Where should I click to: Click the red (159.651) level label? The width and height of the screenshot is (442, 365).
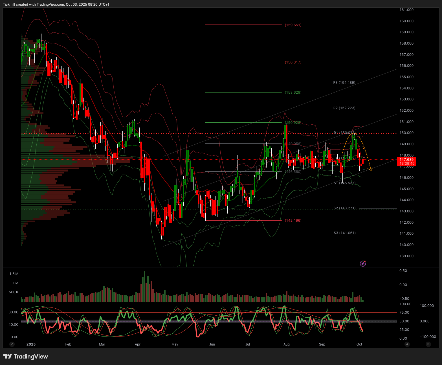point(293,25)
